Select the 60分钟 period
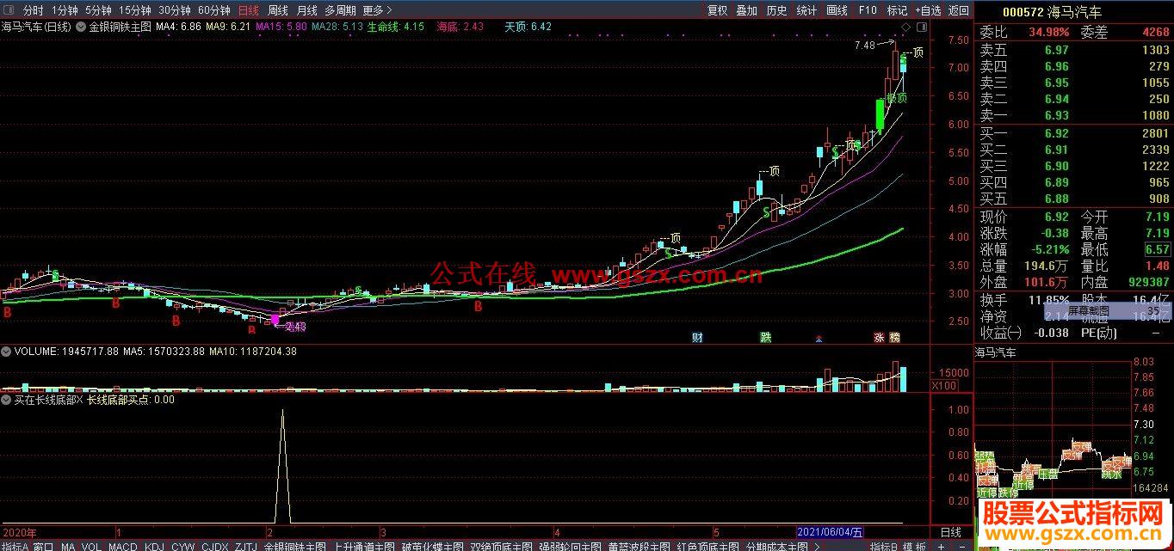Viewport: 1174px width, 551px height. 213,10
